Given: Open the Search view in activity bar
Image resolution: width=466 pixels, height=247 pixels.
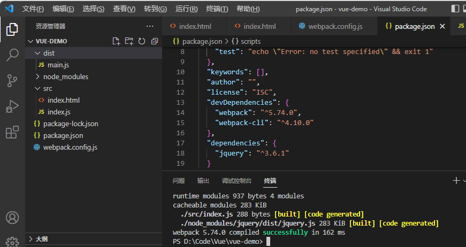Looking at the screenshot, I should [x=12, y=55].
